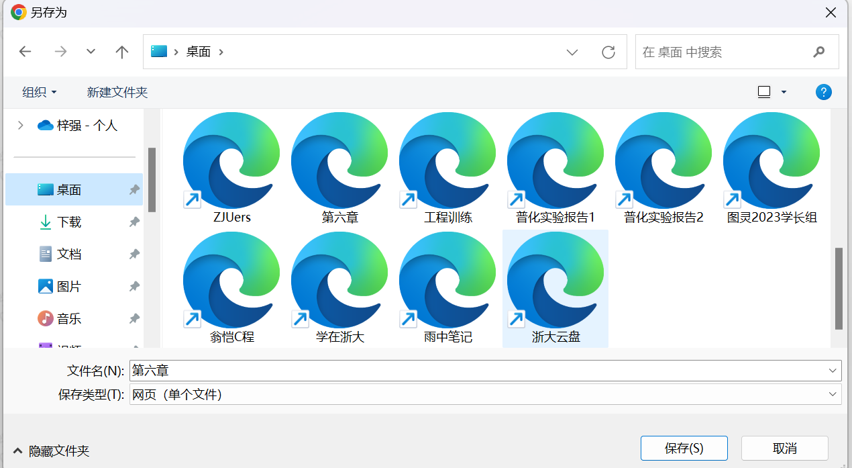
Task: Click the pin icon next to 下载
Action: tap(134, 222)
